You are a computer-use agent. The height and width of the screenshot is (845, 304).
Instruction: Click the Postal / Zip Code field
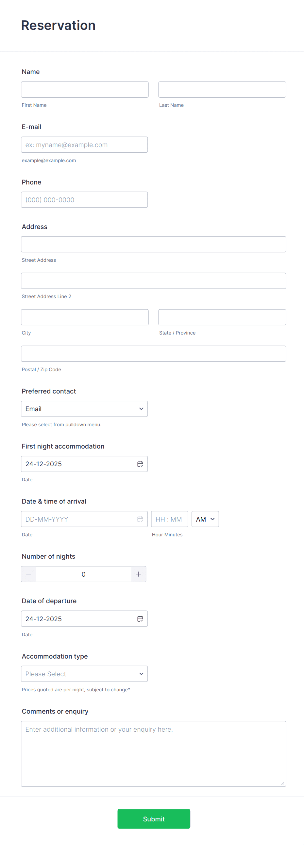pyautogui.click(x=154, y=354)
